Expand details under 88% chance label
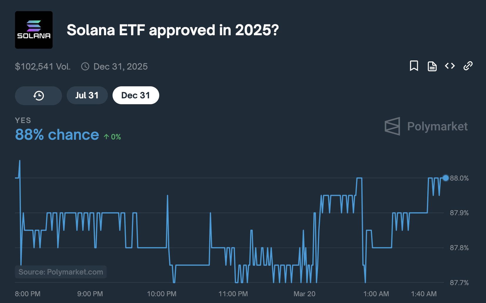 pos(57,135)
